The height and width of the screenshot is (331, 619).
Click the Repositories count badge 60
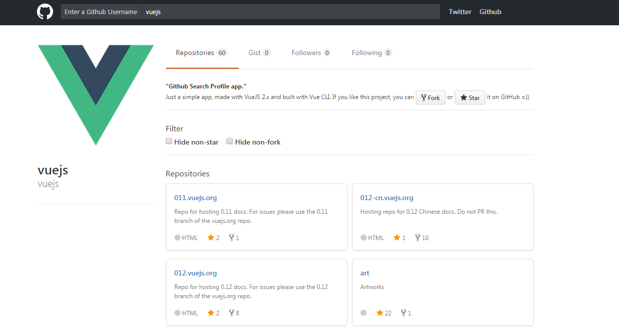222,53
